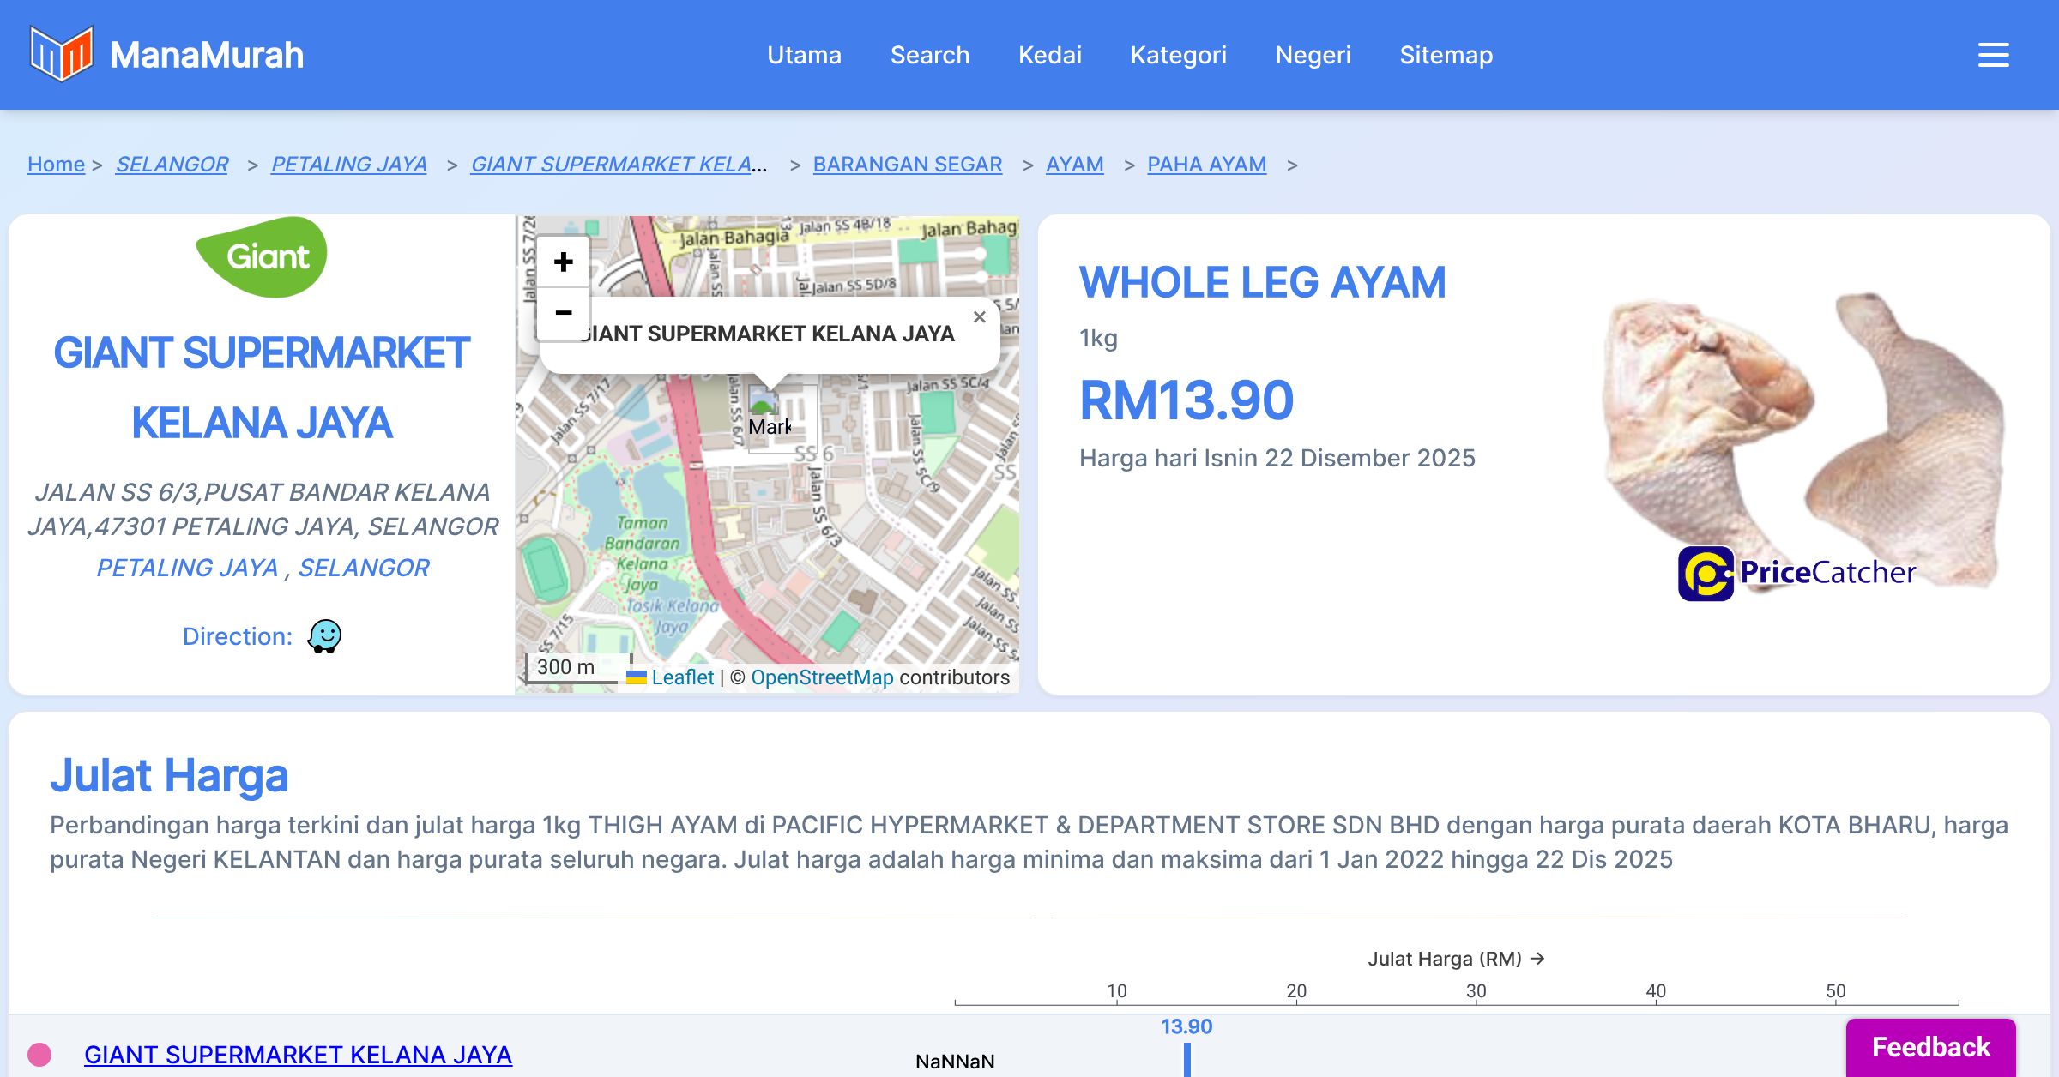Click PAHA AYAM breadcrumb link

click(1206, 164)
